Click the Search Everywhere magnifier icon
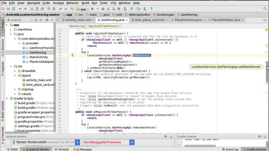 click(x=265, y=8)
